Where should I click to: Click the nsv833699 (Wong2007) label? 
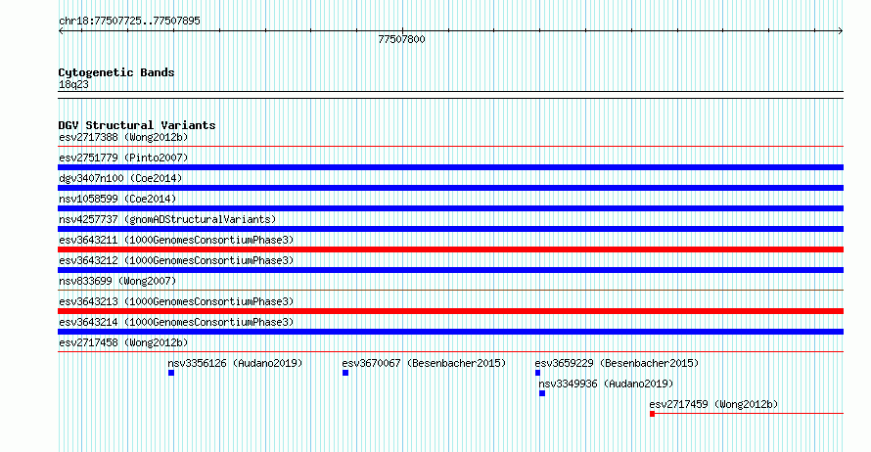tap(117, 281)
